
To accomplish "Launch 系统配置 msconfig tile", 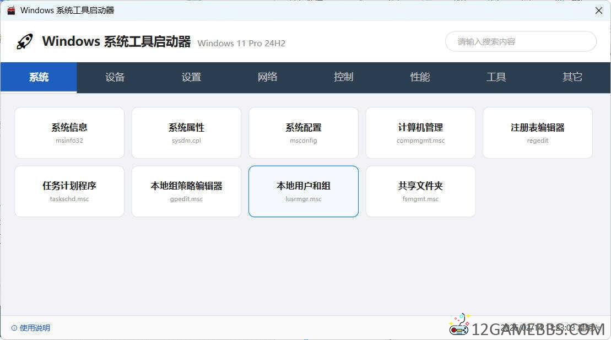I will pos(304,133).
